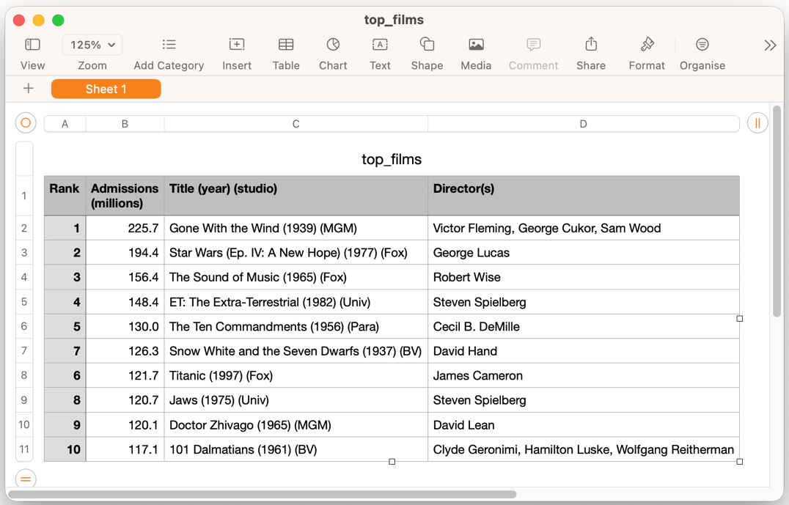This screenshot has height=505, width=789.
Task: Select column B header
Action: point(125,124)
